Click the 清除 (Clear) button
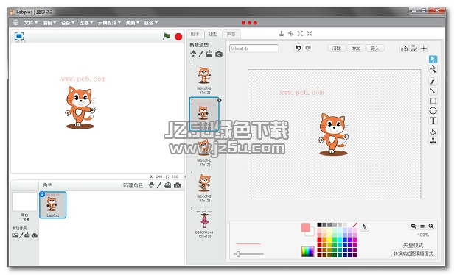The width and height of the screenshot is (454, 275). 337,49
